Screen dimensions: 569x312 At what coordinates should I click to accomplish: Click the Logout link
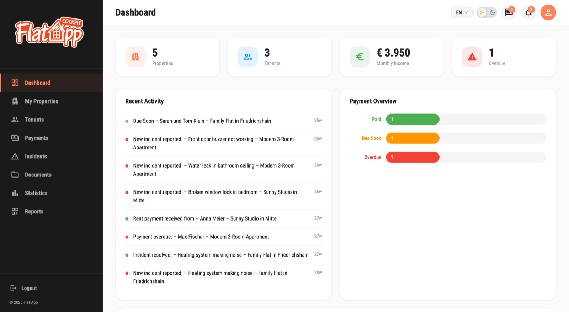tap(23, 288)
